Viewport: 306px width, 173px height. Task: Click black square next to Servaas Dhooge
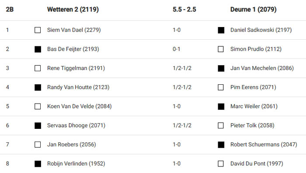38,126
